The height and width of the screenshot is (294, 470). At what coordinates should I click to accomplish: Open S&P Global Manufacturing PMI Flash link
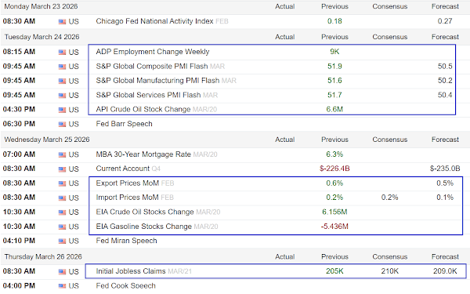pos(157,81)
